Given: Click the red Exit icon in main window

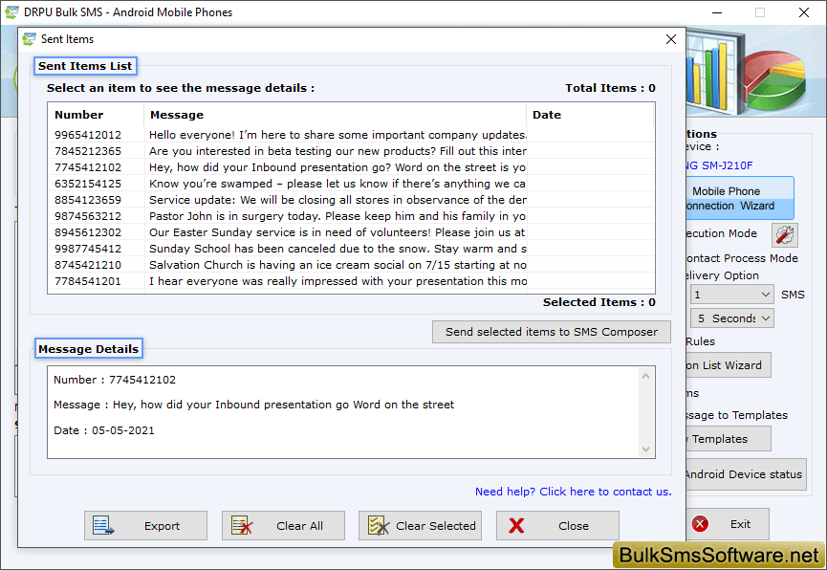Looking at the screenshot, I should coord(700,524).
